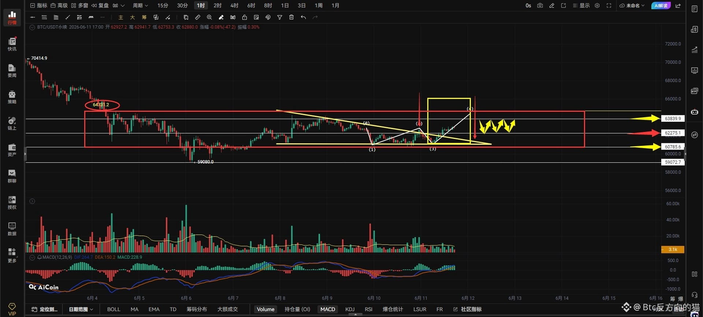Delete drawings with the trash icon
703x317 pixels.
pyautogui.click(x=291, y=17)
